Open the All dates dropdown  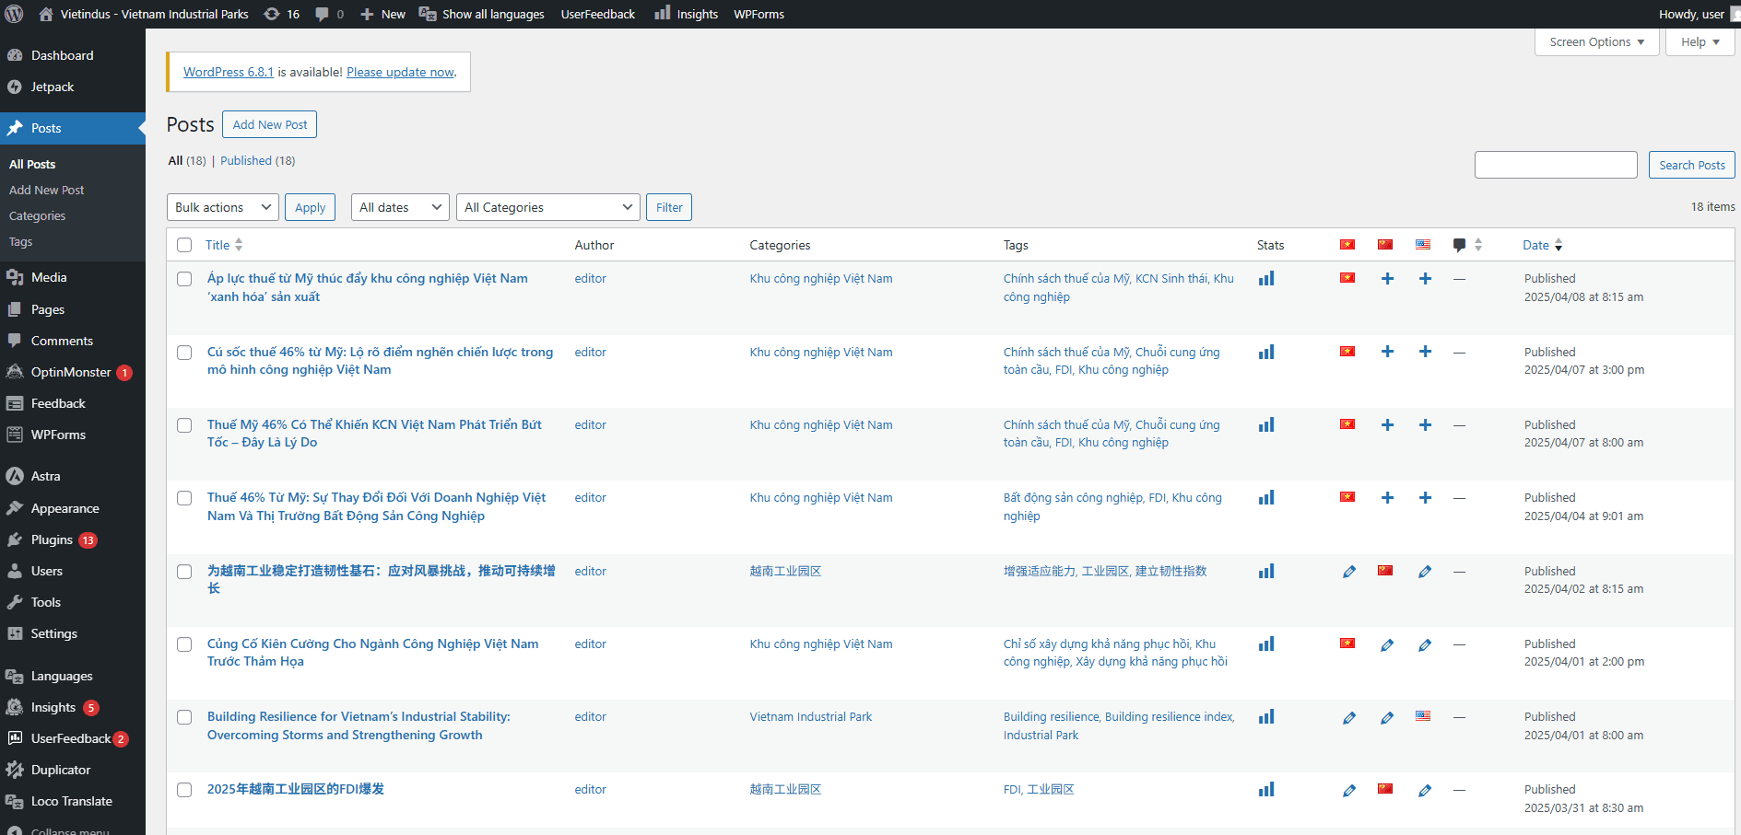400,207
